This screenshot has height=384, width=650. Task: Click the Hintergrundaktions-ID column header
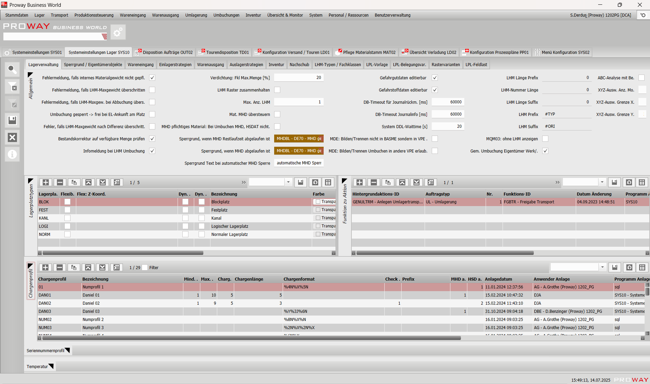(388, 194)
